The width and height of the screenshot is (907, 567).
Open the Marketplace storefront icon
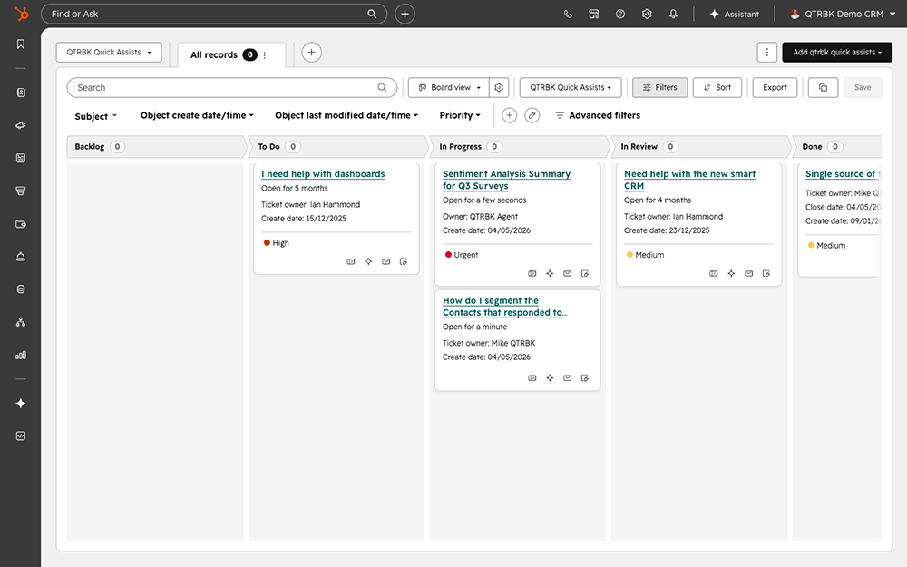click(593, 14)
